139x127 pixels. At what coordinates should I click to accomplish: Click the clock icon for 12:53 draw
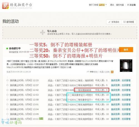point(8,95)
